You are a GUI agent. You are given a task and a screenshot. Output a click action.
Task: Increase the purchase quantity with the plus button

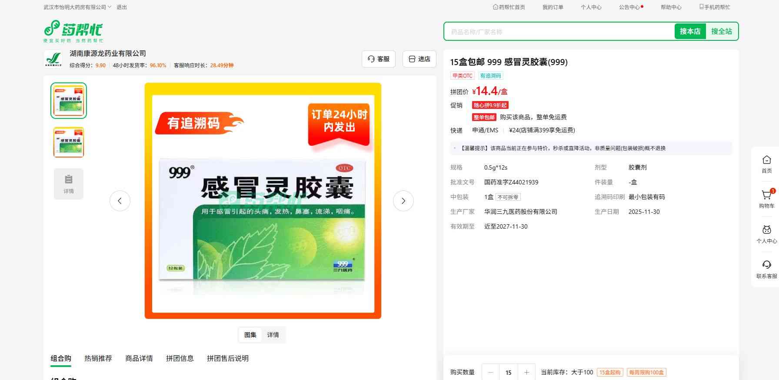click(526, 372)
